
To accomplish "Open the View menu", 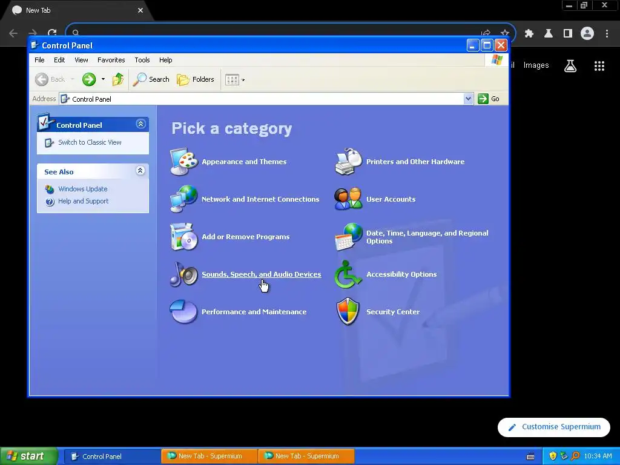I will click(82, 60).
